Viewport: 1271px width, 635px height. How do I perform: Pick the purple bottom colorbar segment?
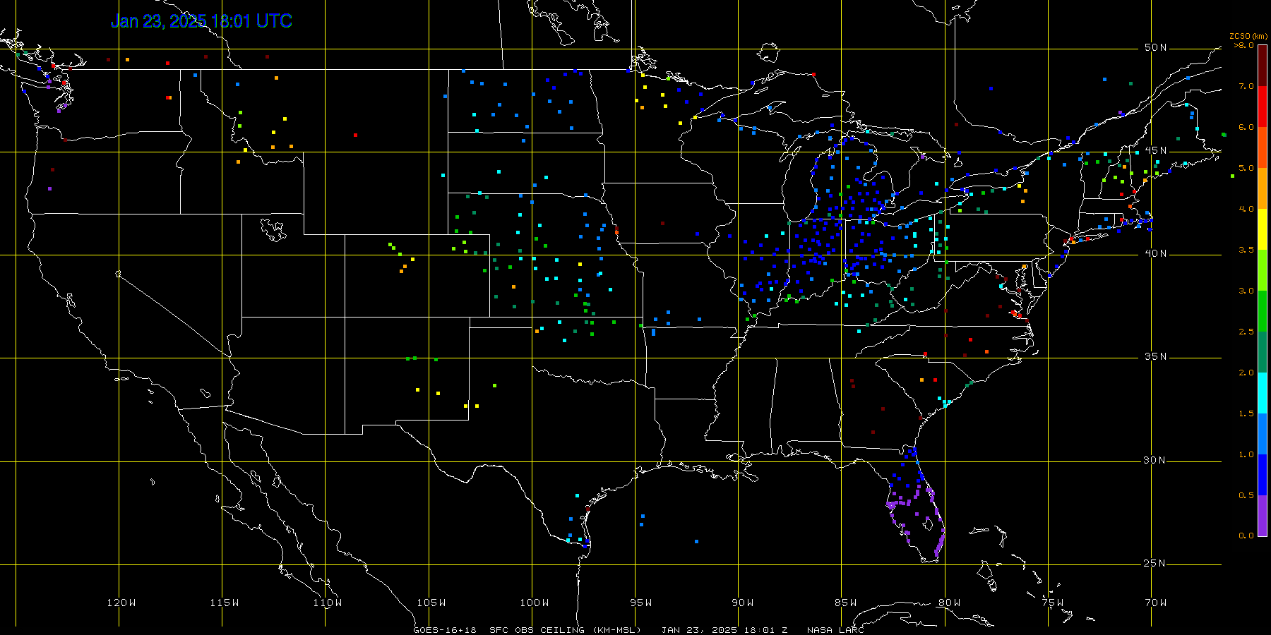click(1263, 516)
